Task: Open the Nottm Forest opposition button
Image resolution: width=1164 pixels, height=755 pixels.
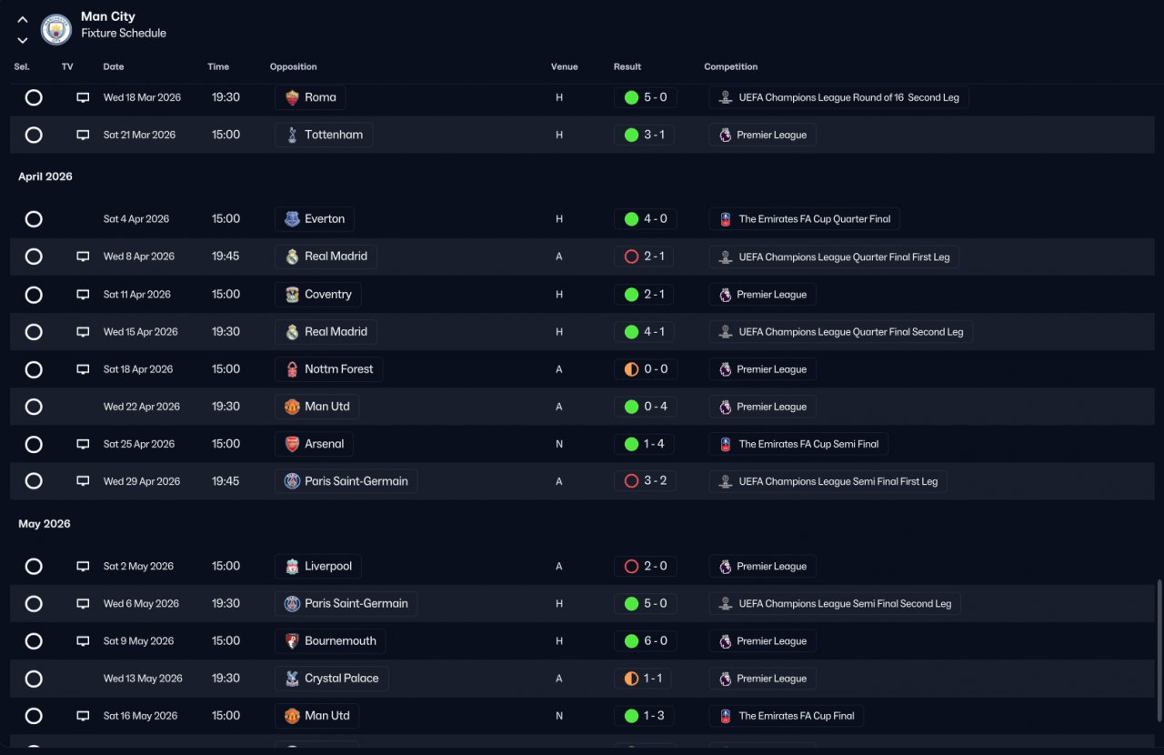Action: coord(329,369)
